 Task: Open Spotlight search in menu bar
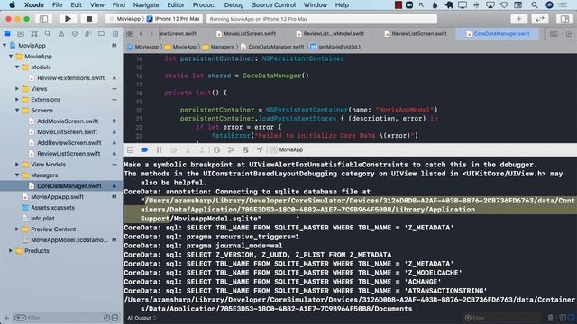click(534, 5)
